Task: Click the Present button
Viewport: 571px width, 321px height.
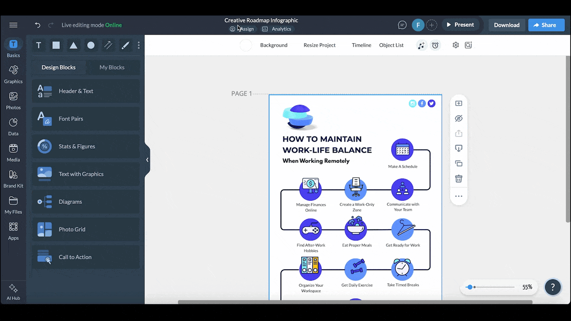Action: [x=461, y=24]
